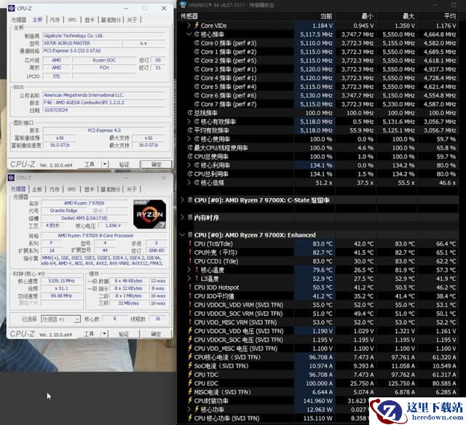Image resolution: width=466 pixels, height=425 pixels.
Task: Collapse the Ryzen 7 9700X Enhanced section
Action: [183, 235]
